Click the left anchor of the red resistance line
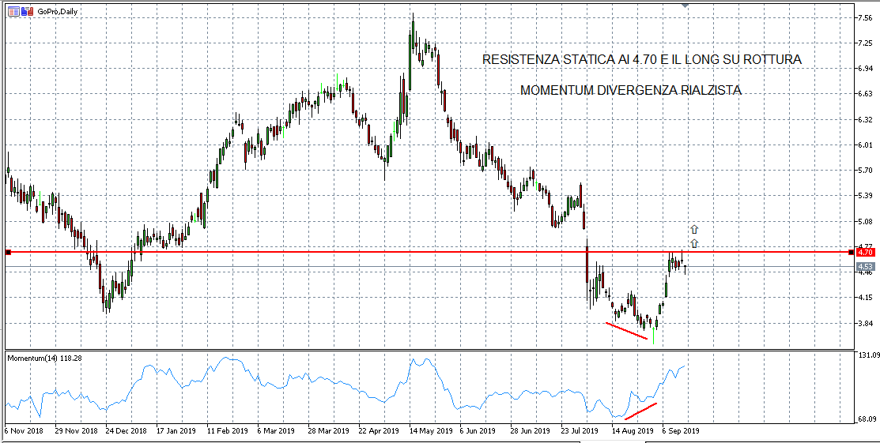Screen dimensions: 880x443 pyautogui.click(x=7, y=252)
